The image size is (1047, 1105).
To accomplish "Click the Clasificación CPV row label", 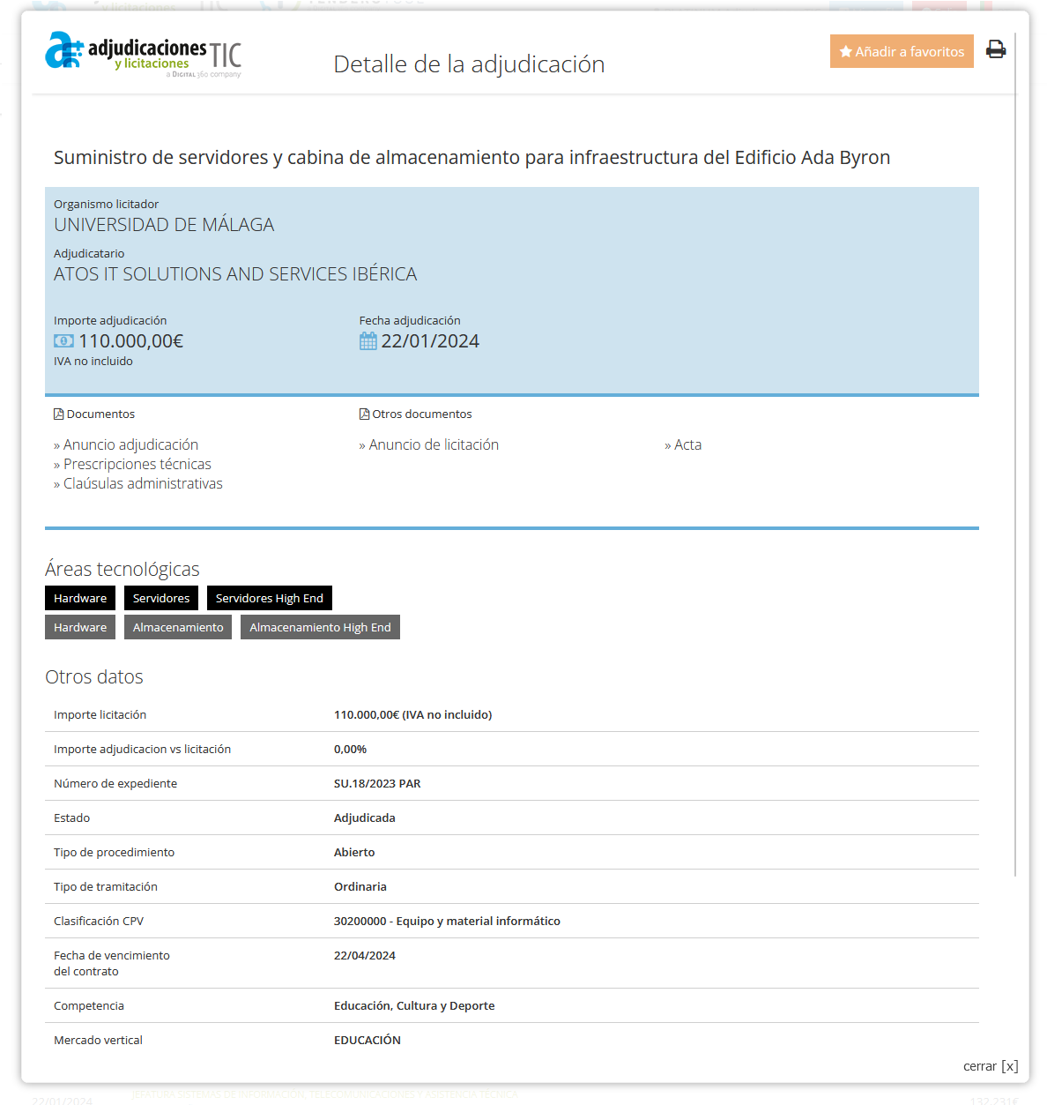I will point(99,921).
